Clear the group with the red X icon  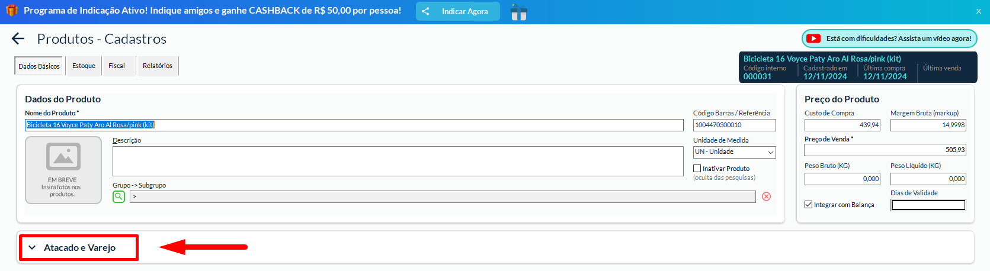(766, 196)
